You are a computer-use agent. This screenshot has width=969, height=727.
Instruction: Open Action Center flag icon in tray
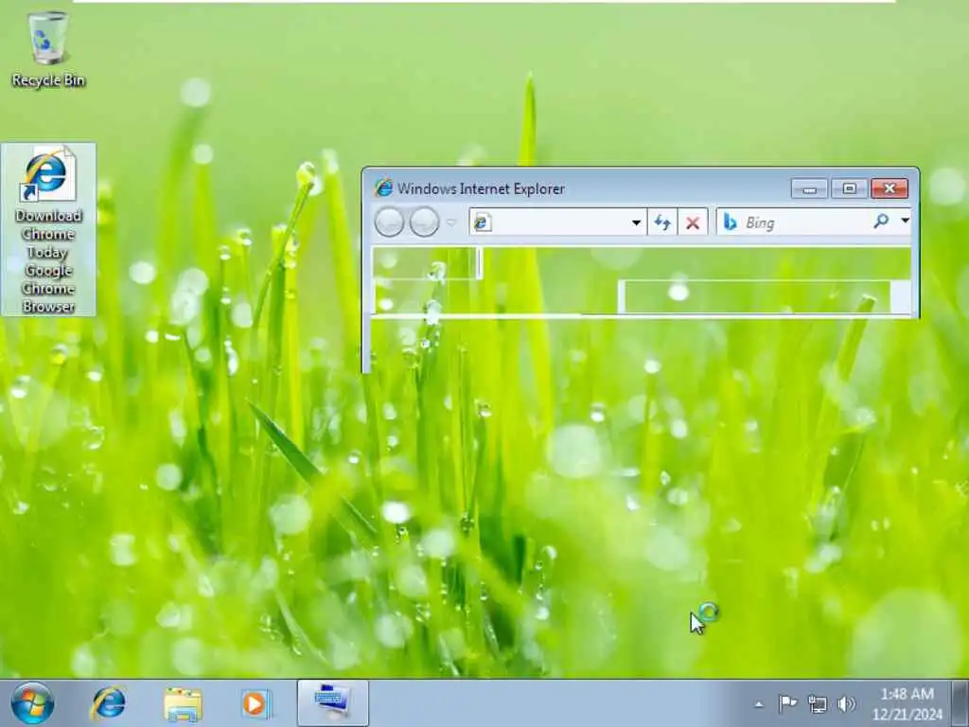pyautogui.click(x=787, y=703)
